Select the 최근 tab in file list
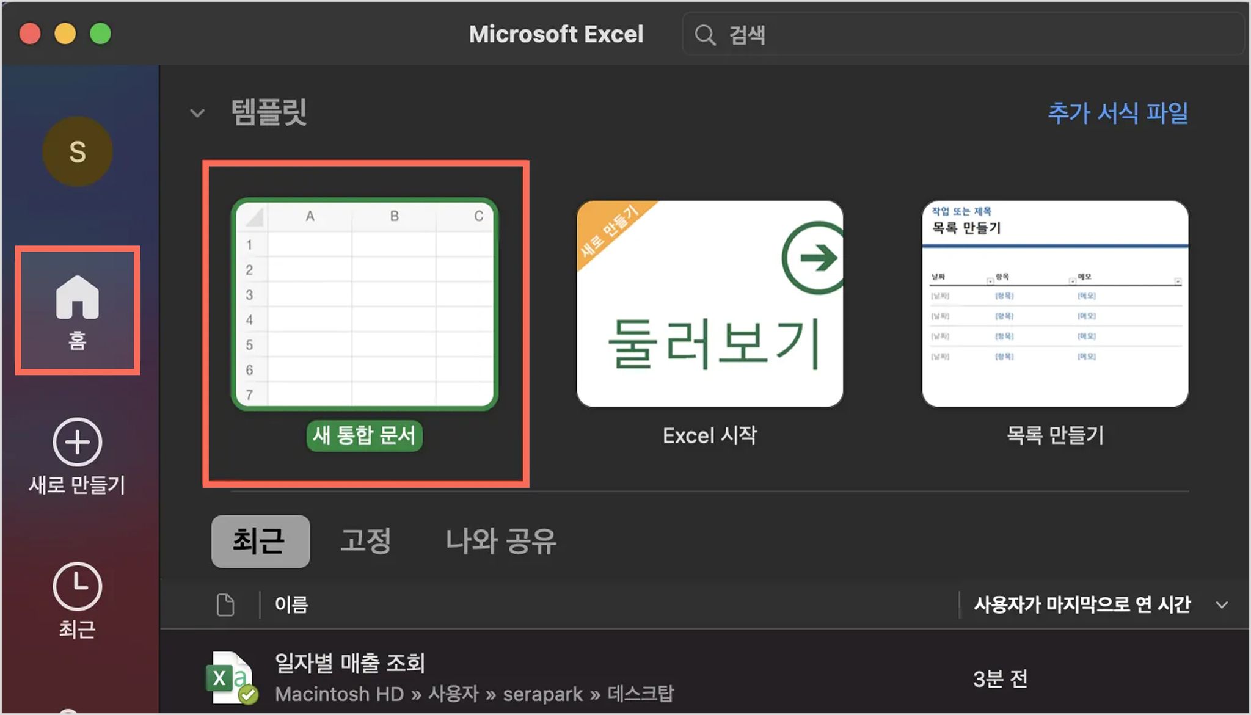Screen dimensions: 1251x715 260,541
